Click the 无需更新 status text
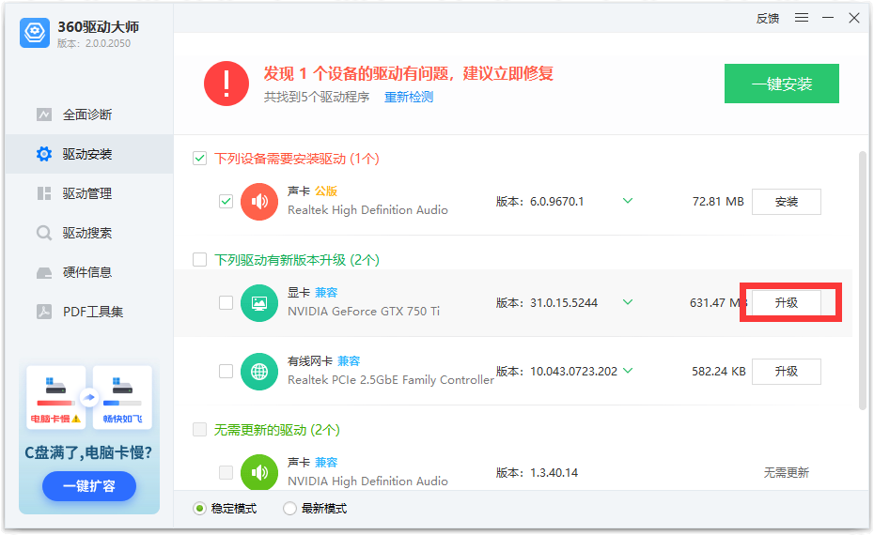This screenshot has width=874, height=535. 786,473
